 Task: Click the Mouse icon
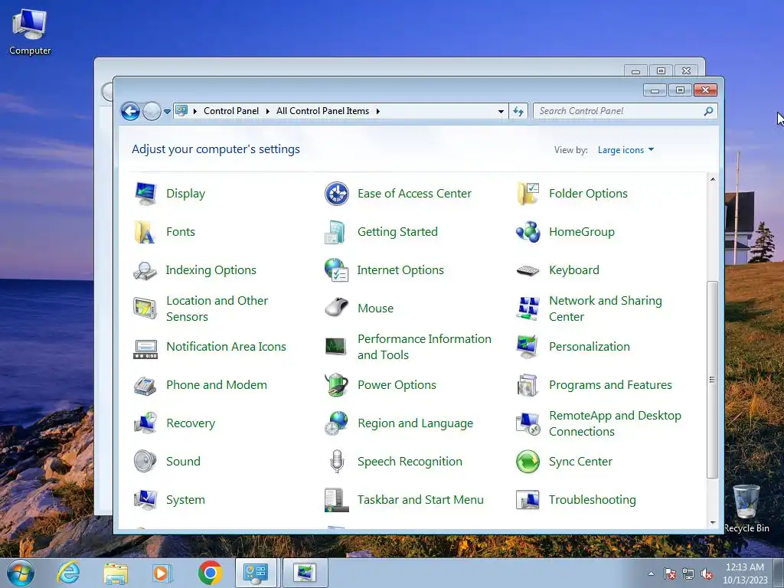[x=337, y=309]
